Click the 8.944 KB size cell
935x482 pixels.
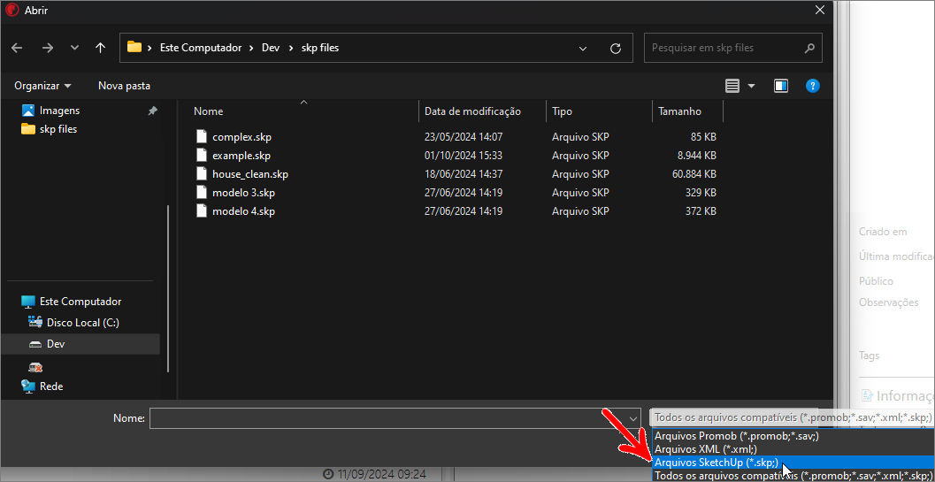coord(694,156)
